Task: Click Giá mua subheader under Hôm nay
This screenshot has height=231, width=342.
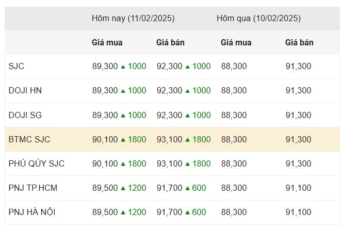Action: pyautogui.click(x=107, y=43)
